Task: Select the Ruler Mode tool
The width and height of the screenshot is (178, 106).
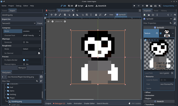Action: pos(77,15)
